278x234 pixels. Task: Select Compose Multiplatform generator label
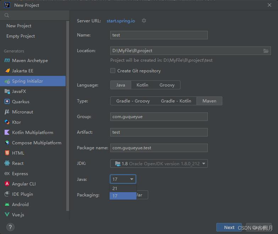tap(37, 143)
